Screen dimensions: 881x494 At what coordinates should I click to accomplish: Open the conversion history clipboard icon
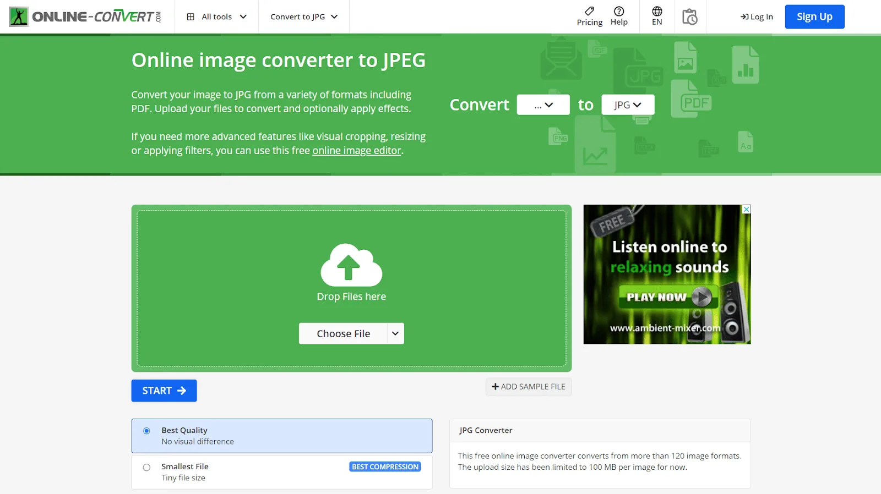pos(689,17)
